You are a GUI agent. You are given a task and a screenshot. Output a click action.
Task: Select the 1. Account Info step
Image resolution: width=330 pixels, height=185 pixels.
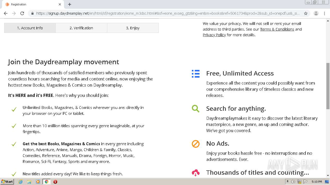point(30,28)
